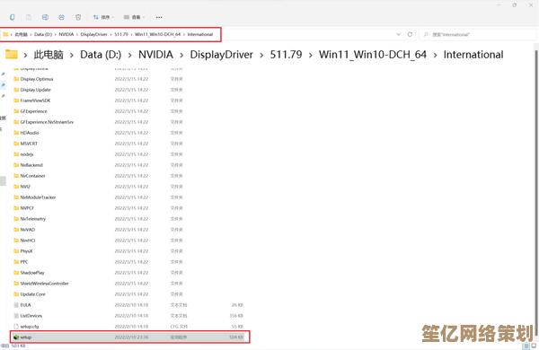Click the 504 KB size of setup
539x350 pixels.
click(x=236, y=337)
